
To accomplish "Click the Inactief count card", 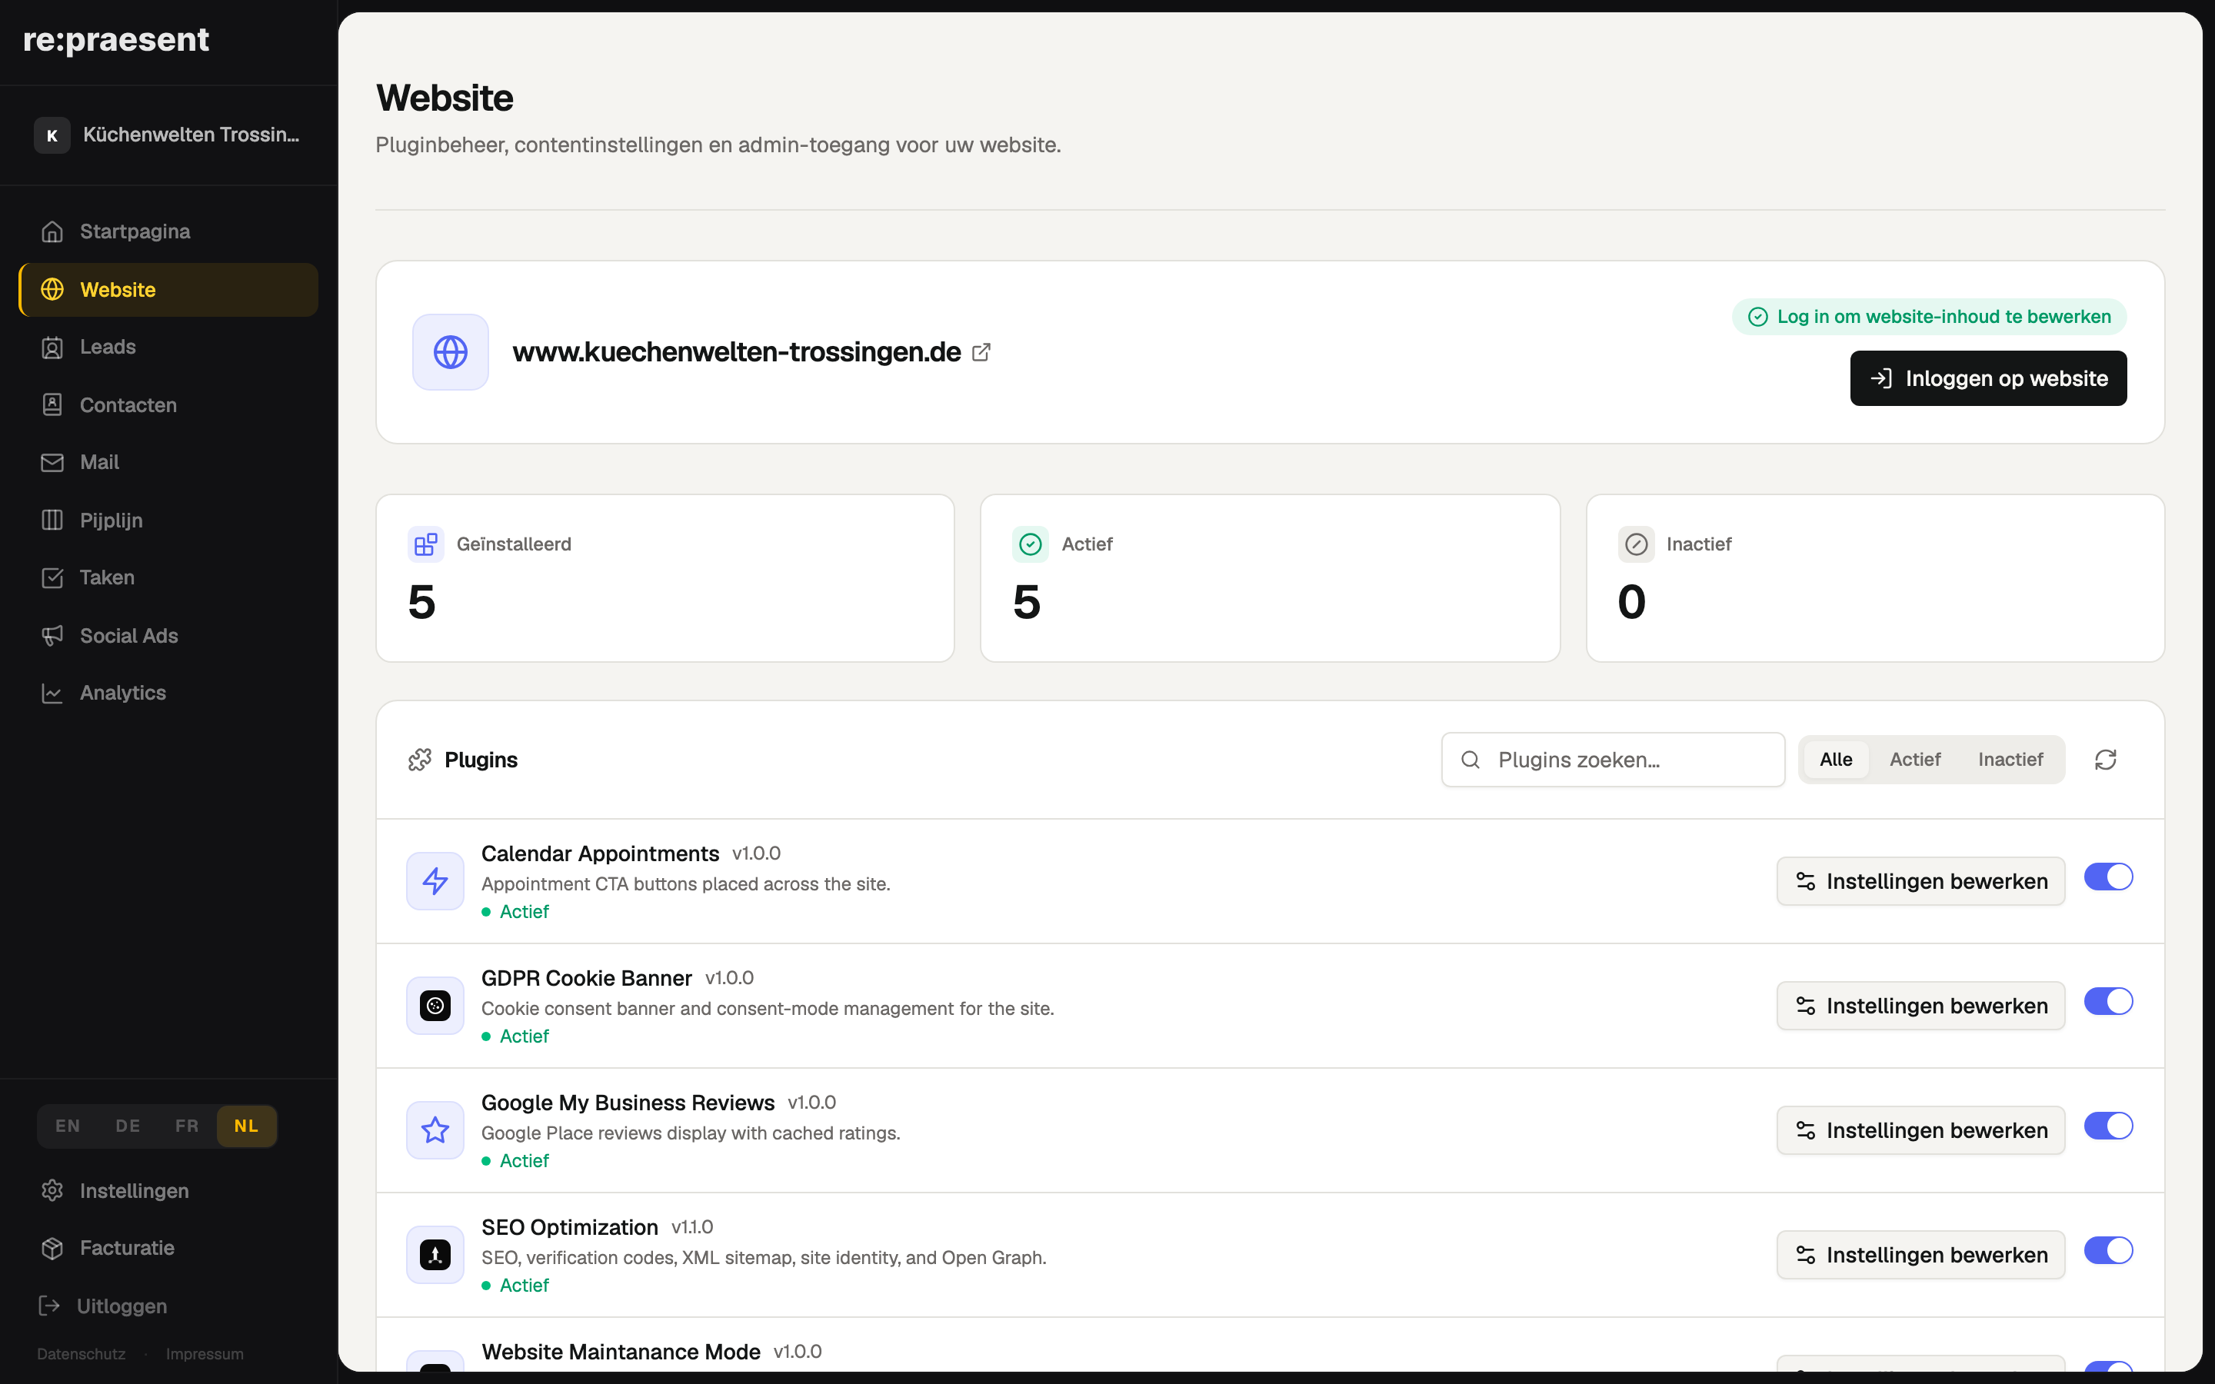I will coord(1875,578).
